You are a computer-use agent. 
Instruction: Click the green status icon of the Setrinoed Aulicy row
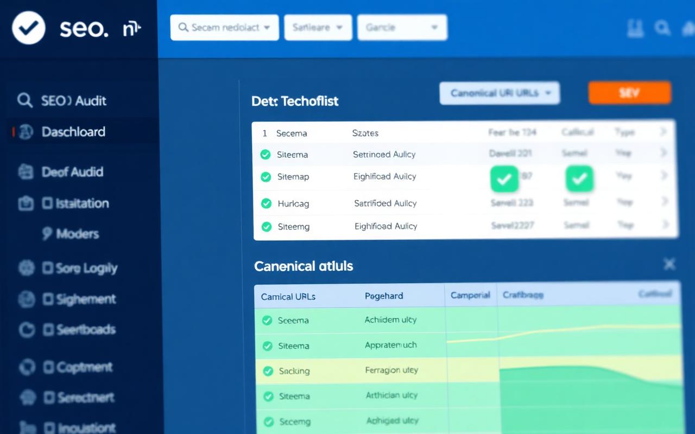point(265,155)
